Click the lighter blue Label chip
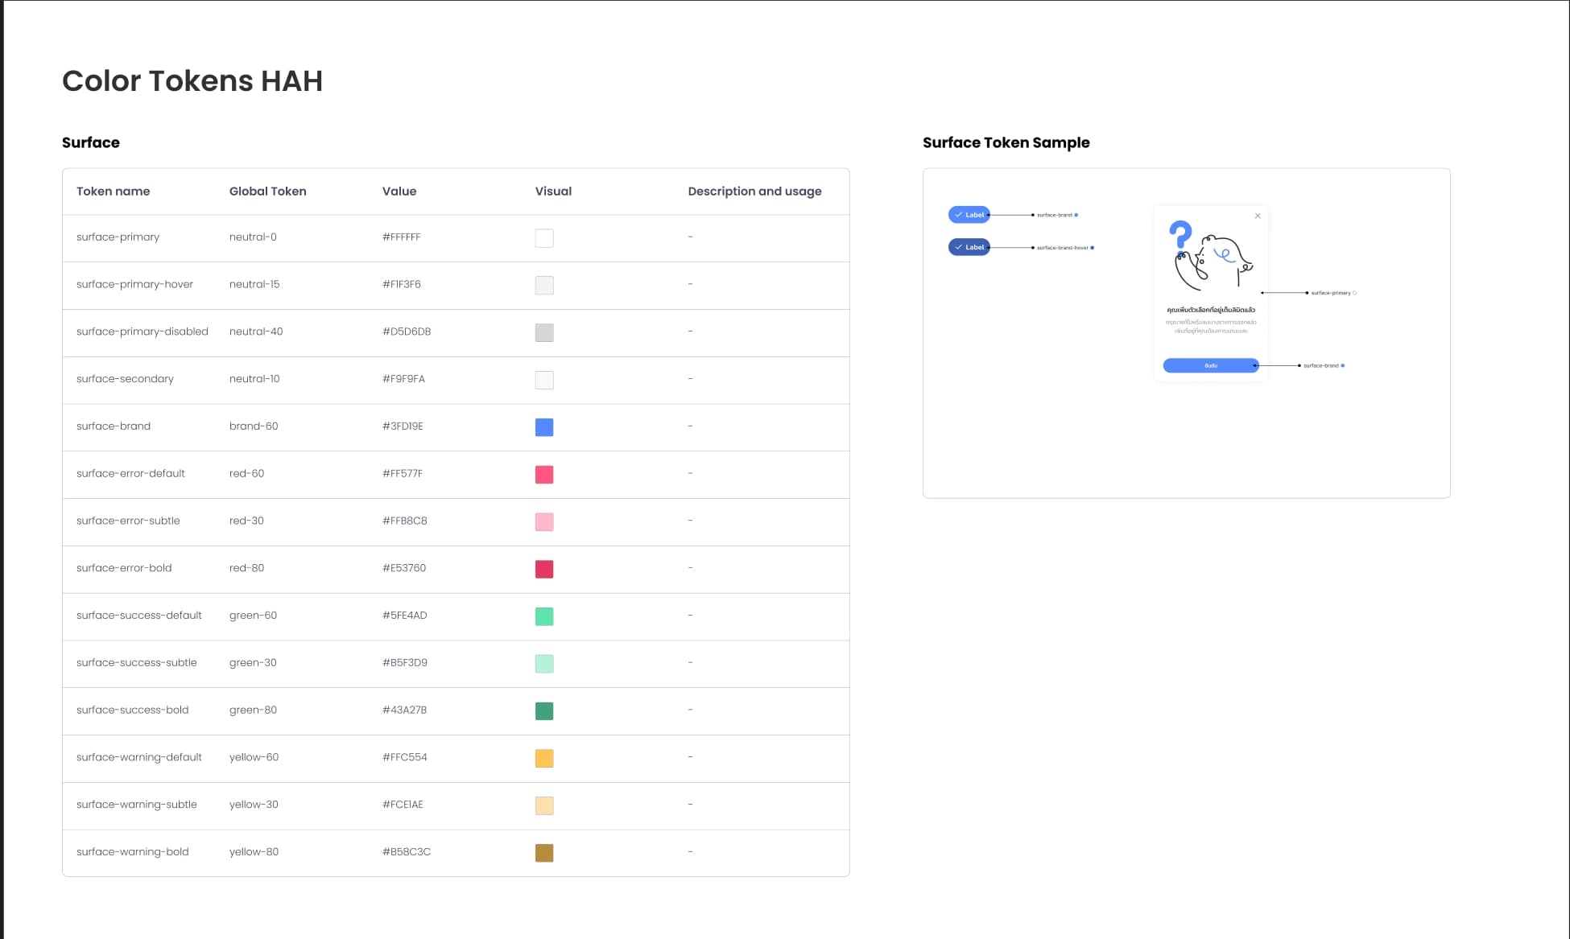Screen dimensions: 1570x939 (x=969, y=215)
